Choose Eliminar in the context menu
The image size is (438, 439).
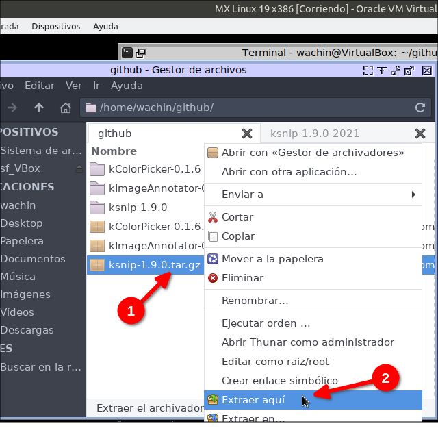coord(313,278)
